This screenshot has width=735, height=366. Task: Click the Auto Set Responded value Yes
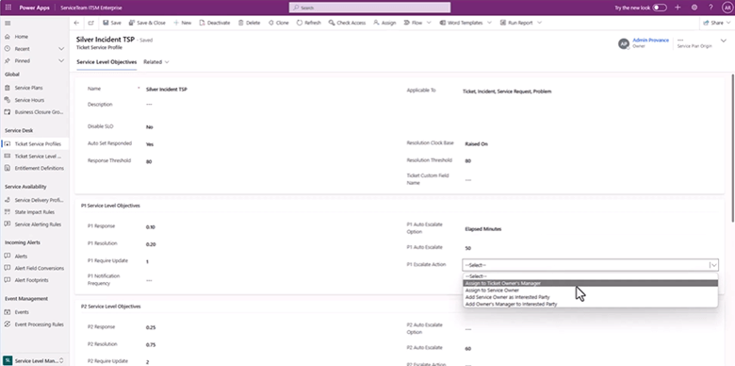150,144
